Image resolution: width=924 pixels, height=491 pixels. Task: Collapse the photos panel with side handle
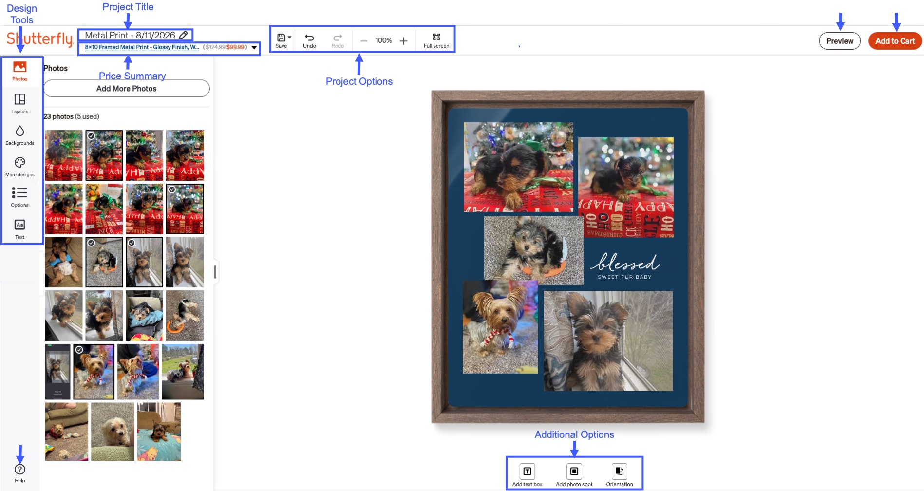215,271
